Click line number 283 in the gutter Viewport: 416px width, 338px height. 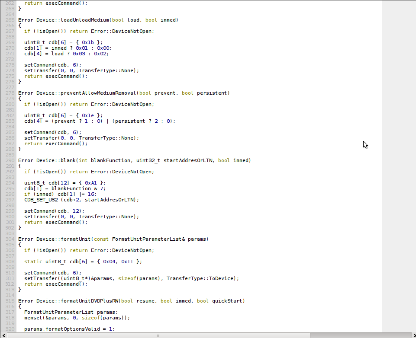click(x=10, y=121)
